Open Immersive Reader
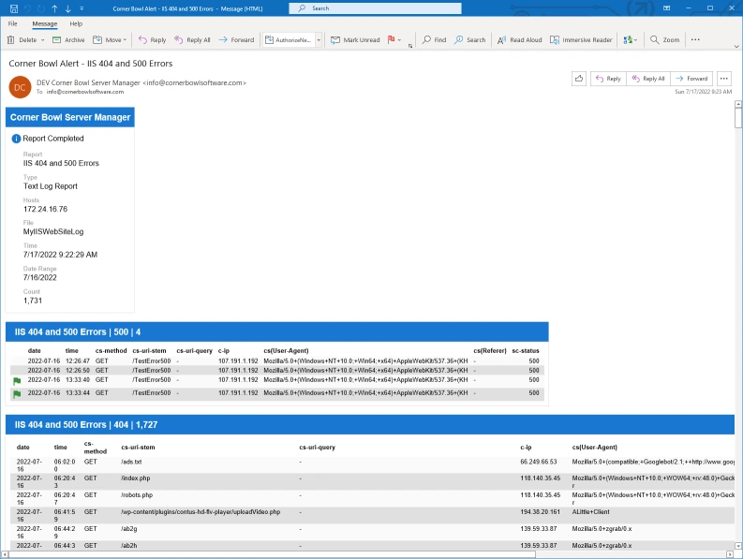Screen dimensions: 743x559 581,39
